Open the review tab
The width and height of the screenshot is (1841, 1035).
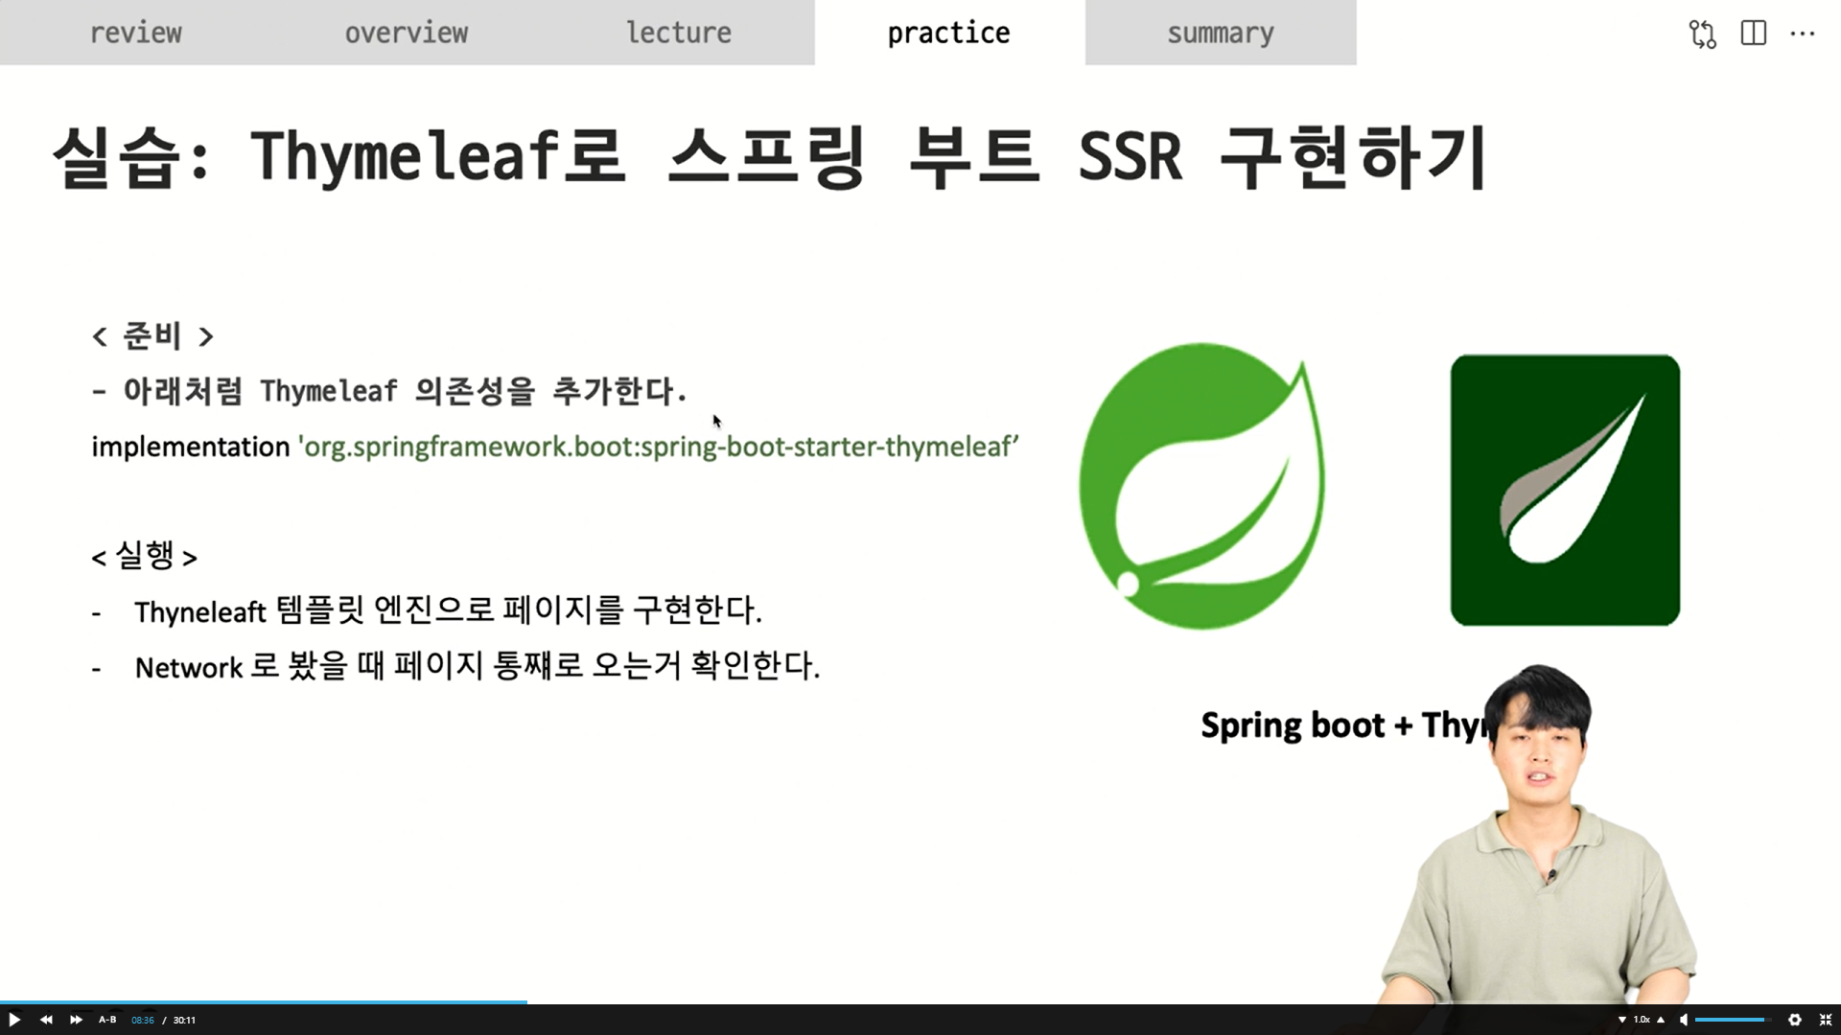136,33
